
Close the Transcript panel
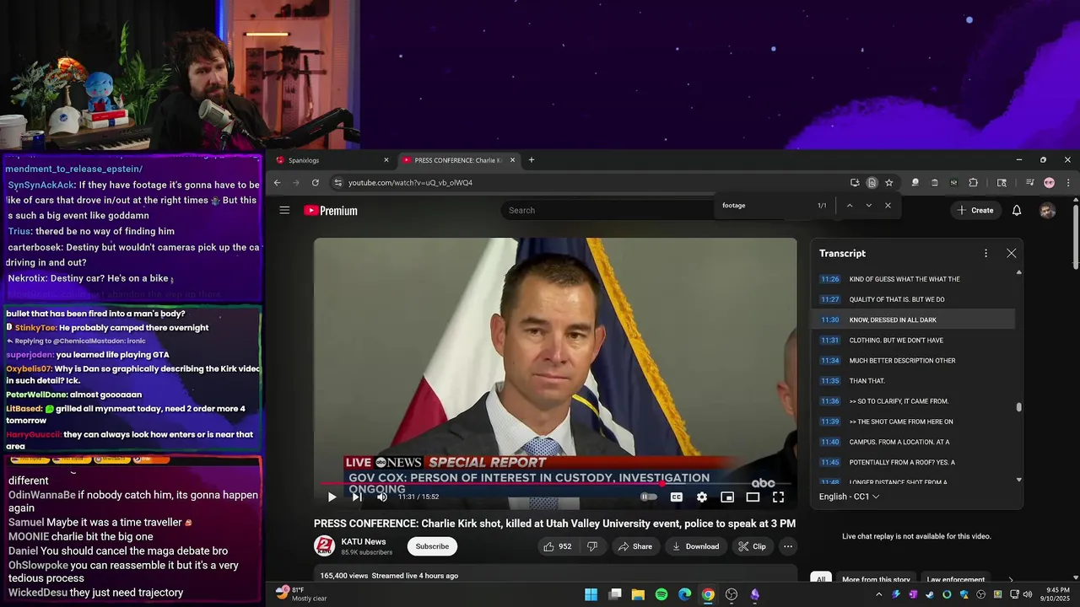pos(1011,253)
